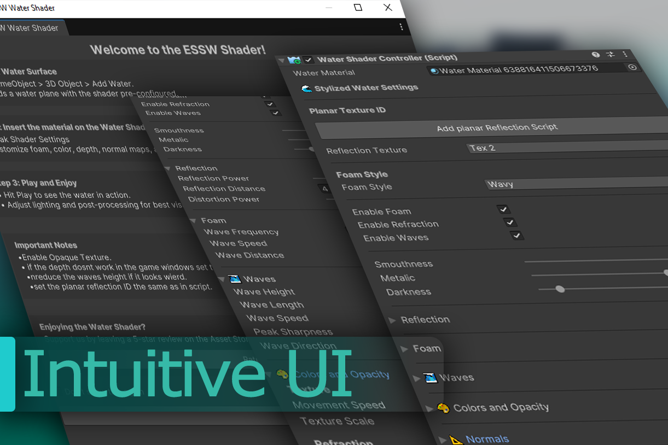Click the Waves section icon in front inspector
This screenshot has width=668, height=445.
[x=431, y=378]
